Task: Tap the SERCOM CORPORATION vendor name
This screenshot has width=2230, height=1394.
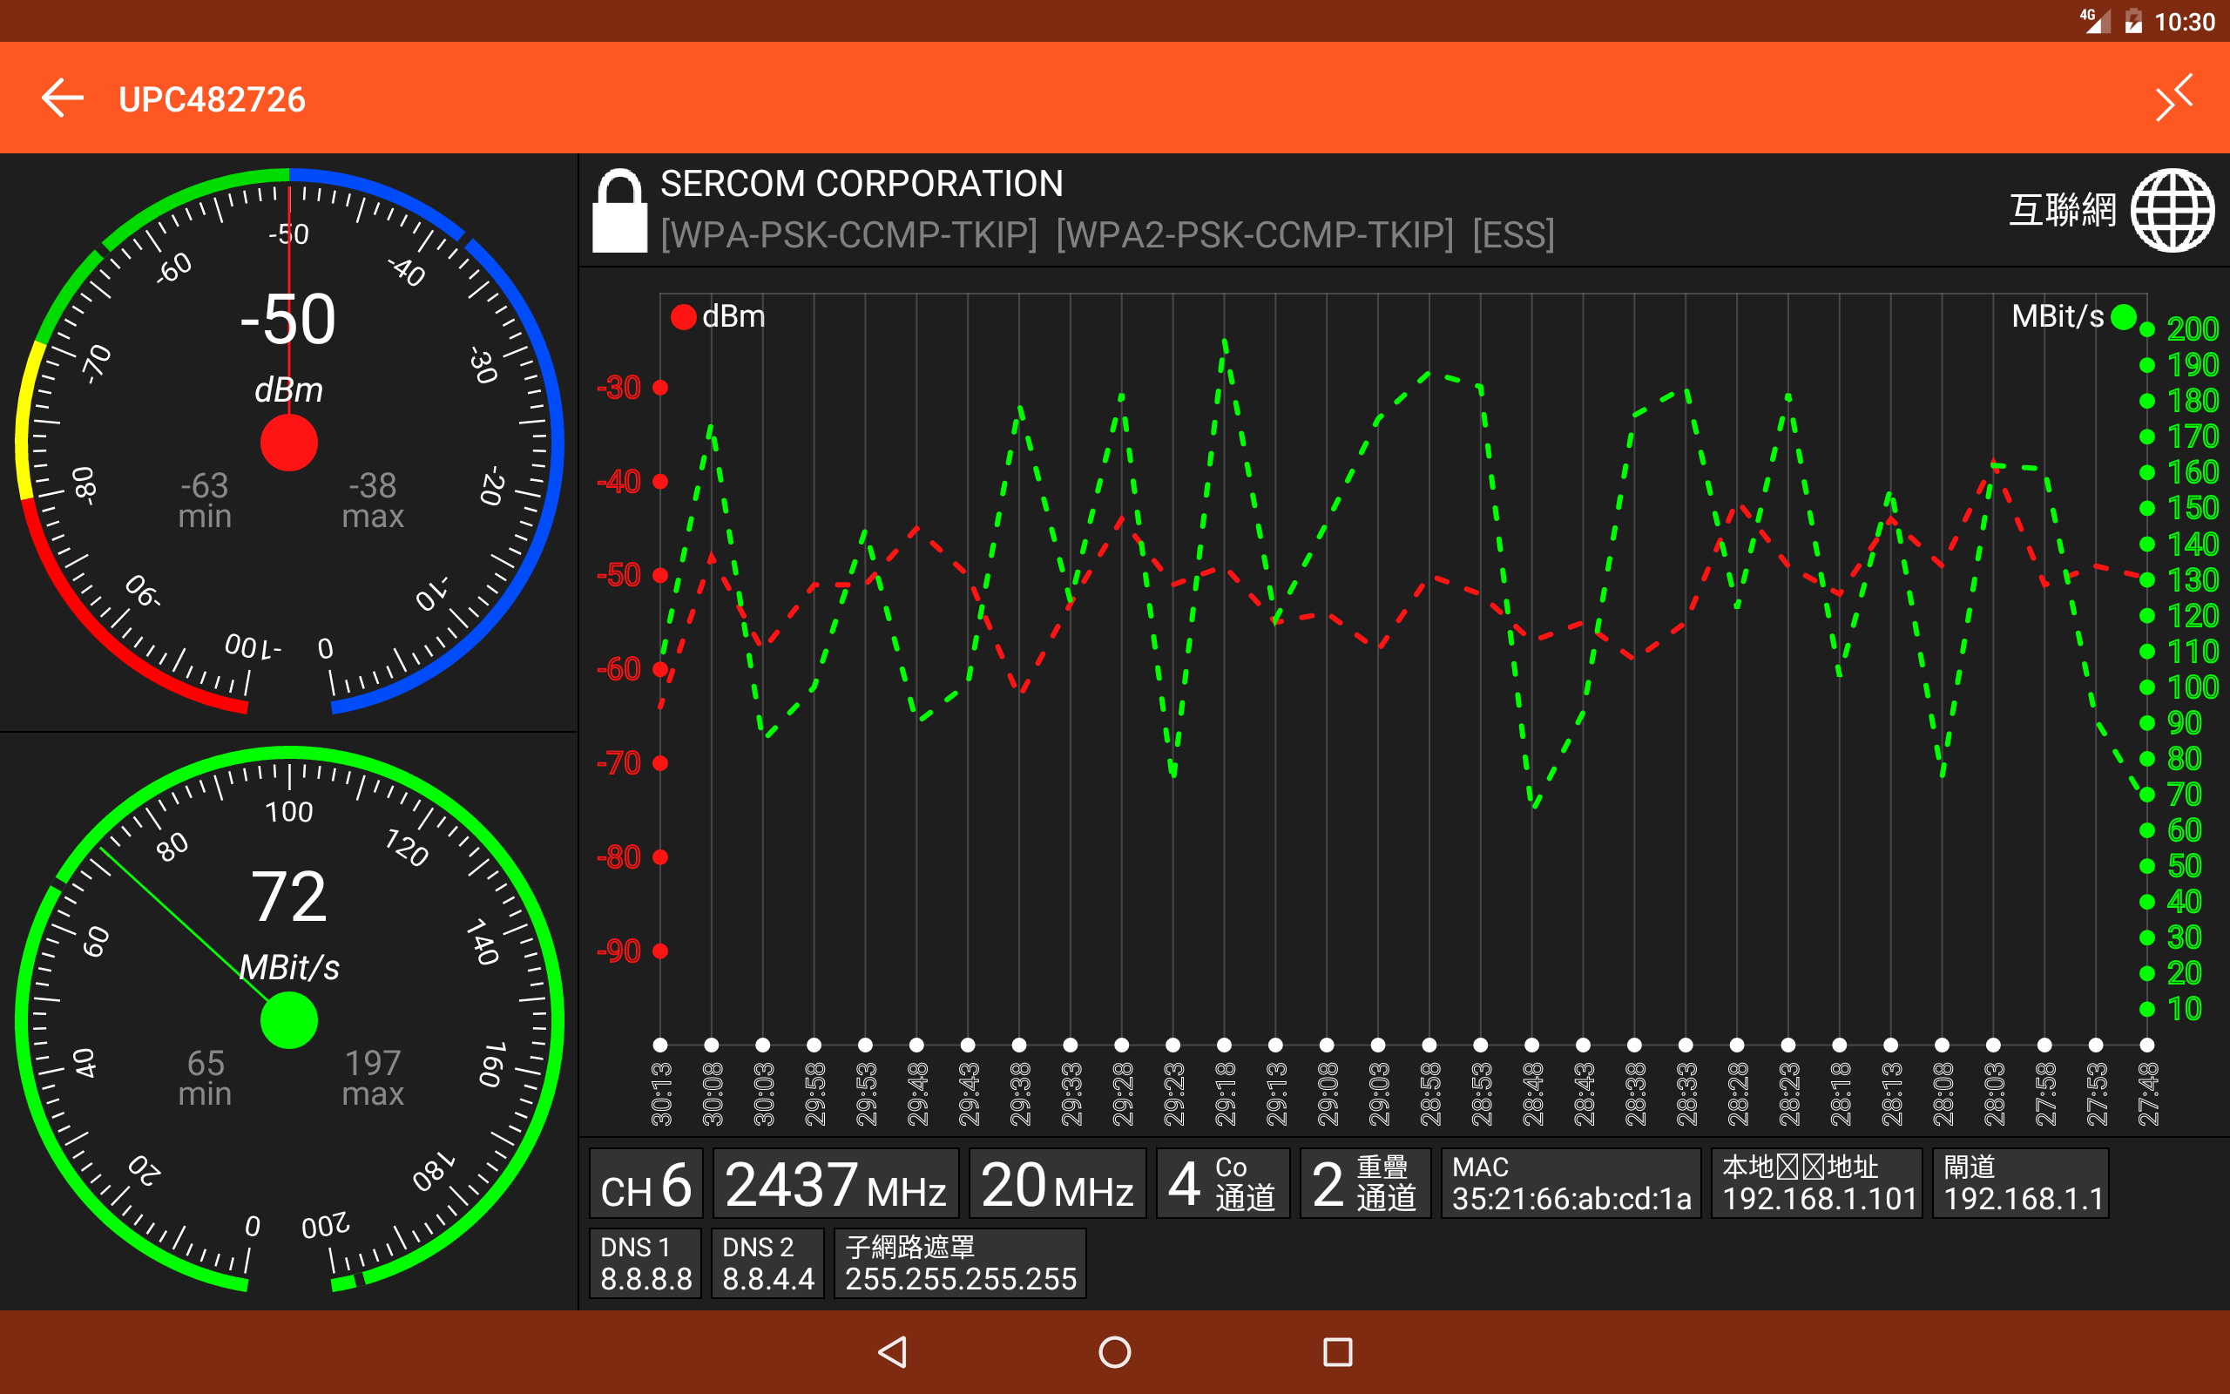Action: 862,184
